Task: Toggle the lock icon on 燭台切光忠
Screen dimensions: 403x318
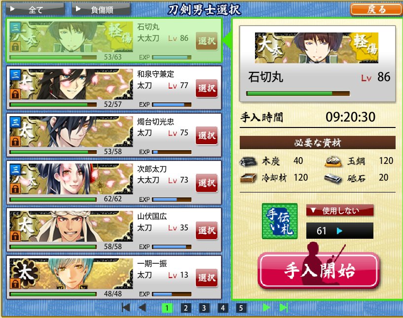Action: click(15, 141)
